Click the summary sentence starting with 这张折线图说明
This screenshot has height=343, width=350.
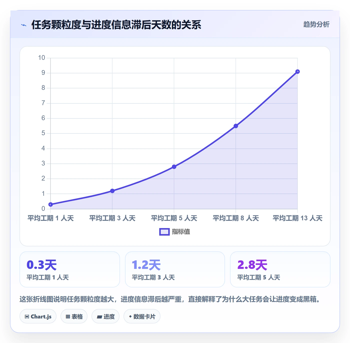(170, 299)
